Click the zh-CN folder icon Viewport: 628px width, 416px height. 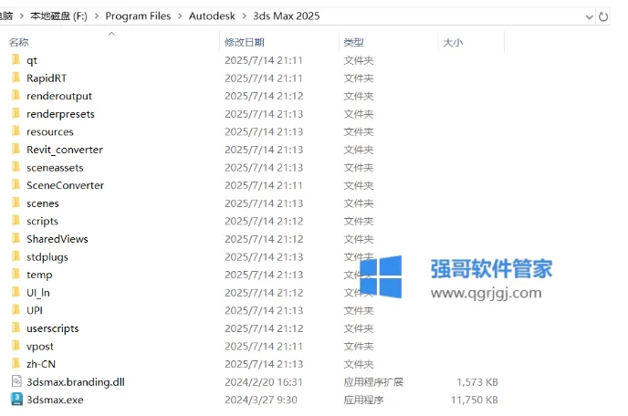tap(16, 363)
